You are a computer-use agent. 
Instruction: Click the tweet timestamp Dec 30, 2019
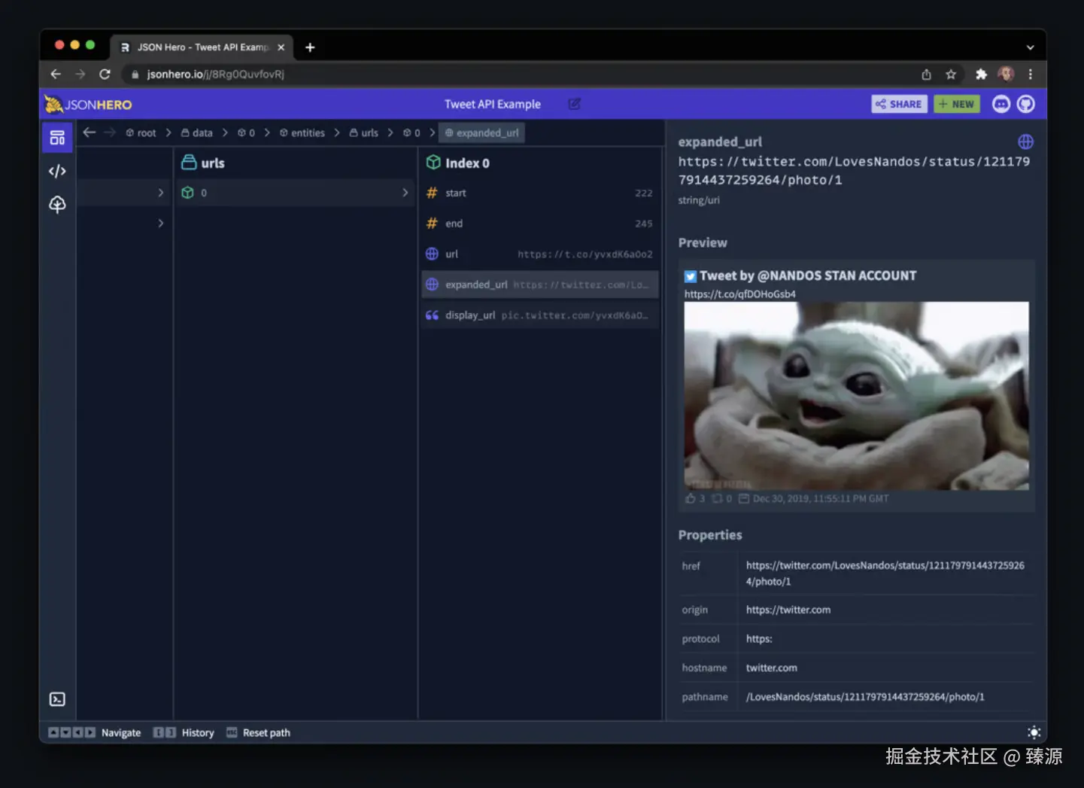coord(821,498)
